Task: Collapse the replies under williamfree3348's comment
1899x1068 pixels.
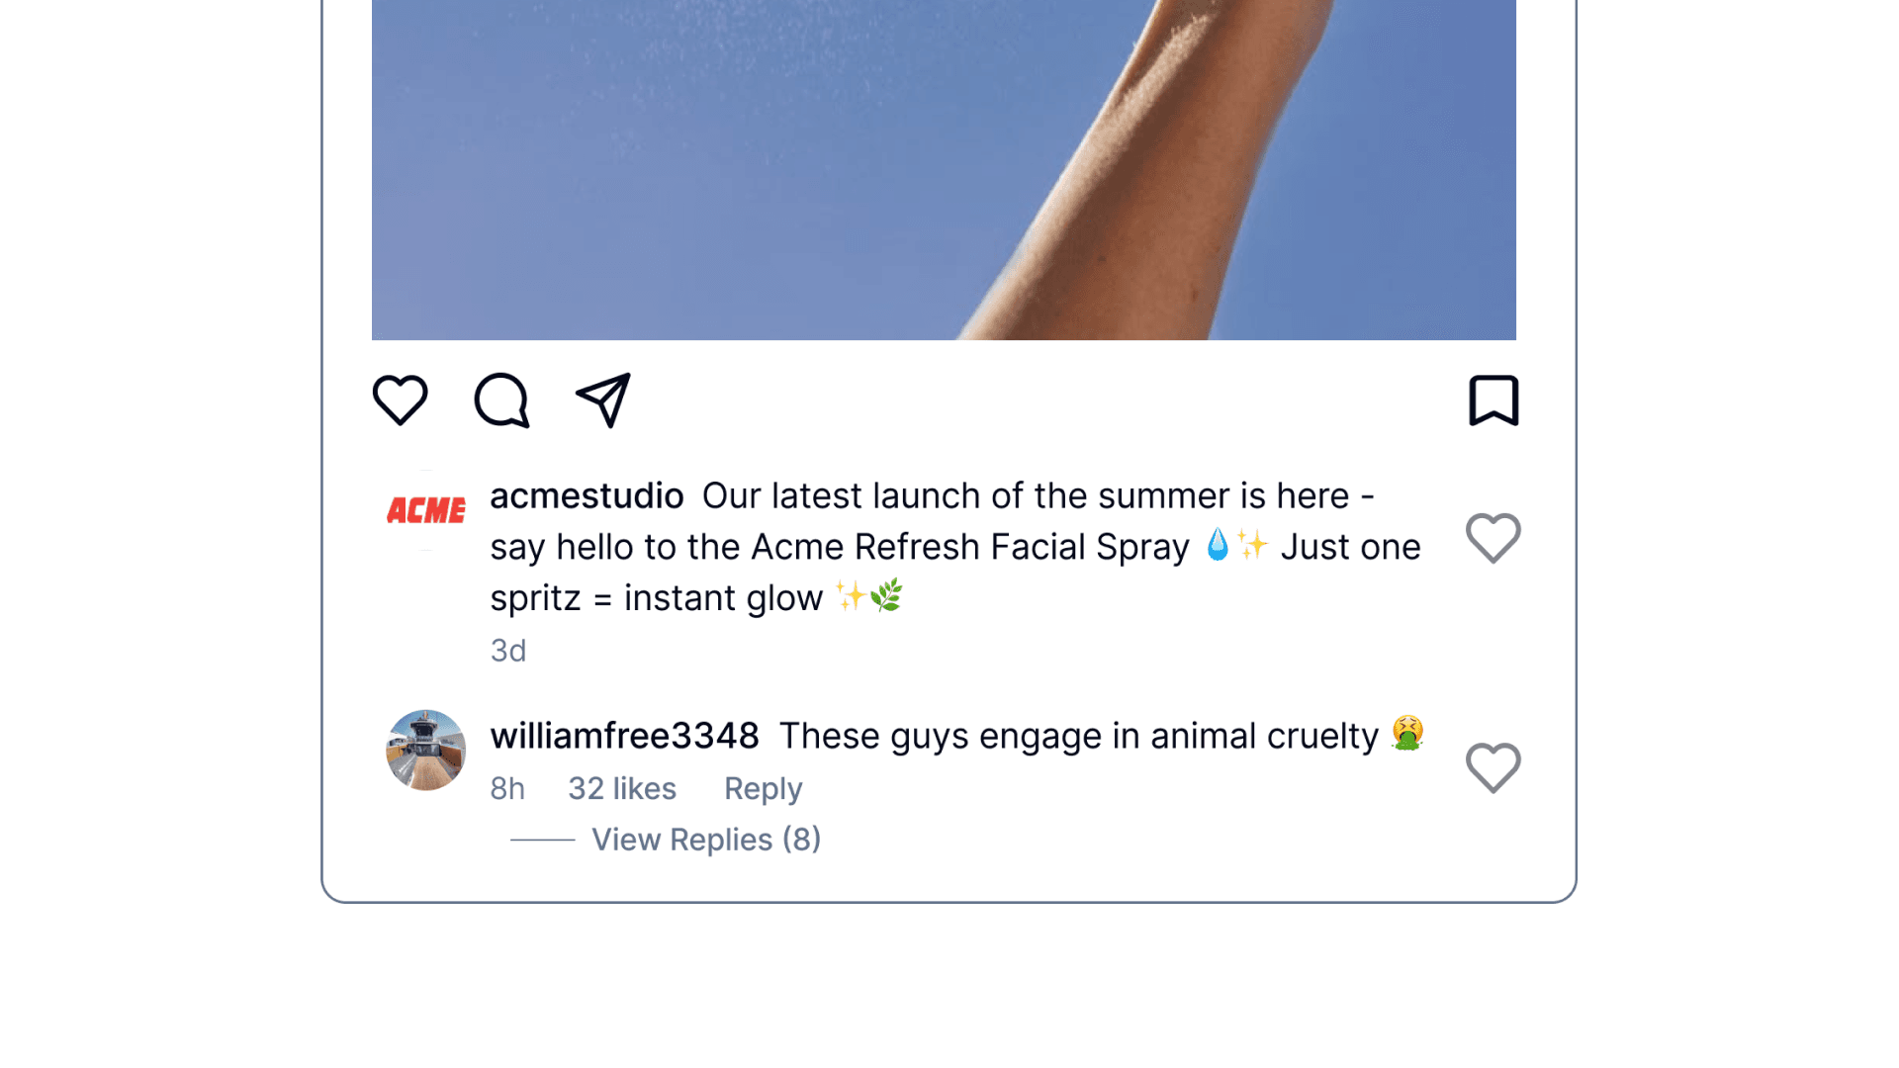Action: pos(705,840)
